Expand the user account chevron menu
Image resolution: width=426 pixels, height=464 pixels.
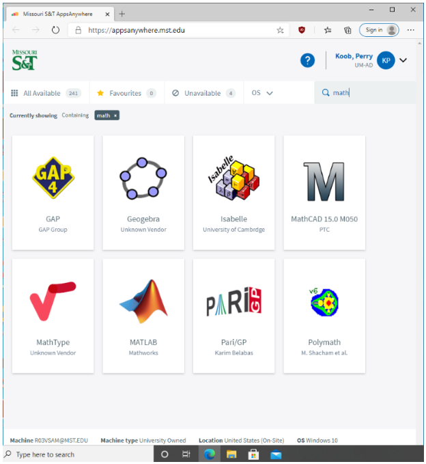point(403,60)
